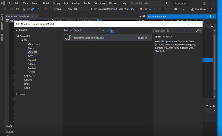Pin the lower right tool panel
The width and height of the screenshot is (222, 136).
pos(211,106)
